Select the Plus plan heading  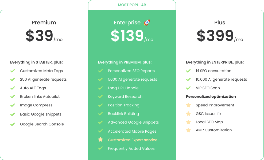click(x=220, y=23)
